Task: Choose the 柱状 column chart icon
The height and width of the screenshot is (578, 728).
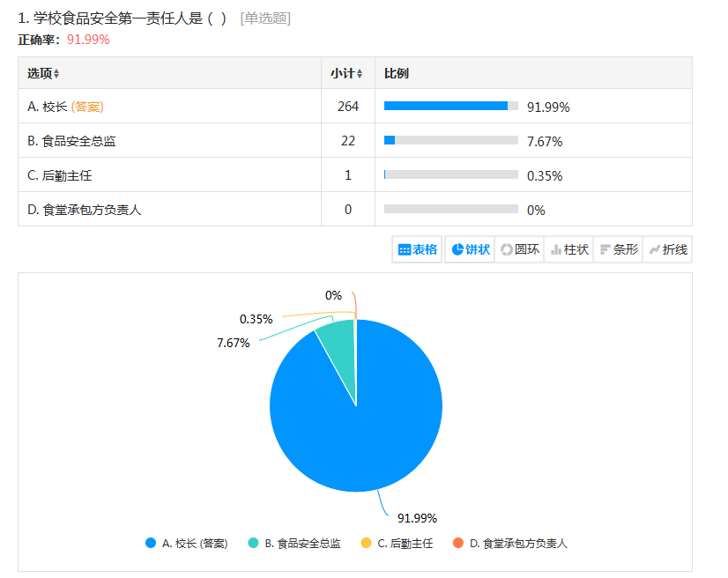Action: tap(555, 249)
